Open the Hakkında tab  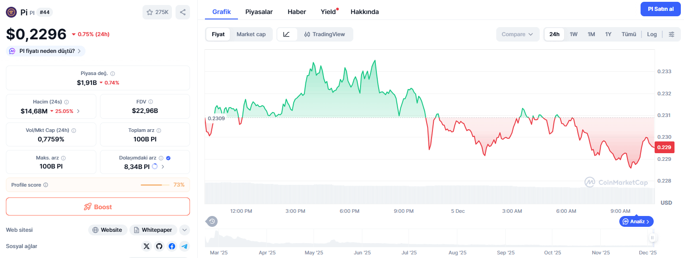coord(365,12)
